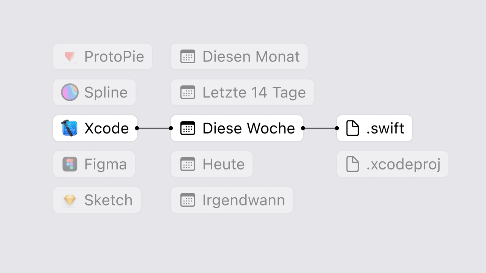The height and width of the screenshot is (273, 486).
Task: Select the Irgendwann time filter
Action: 232,200
